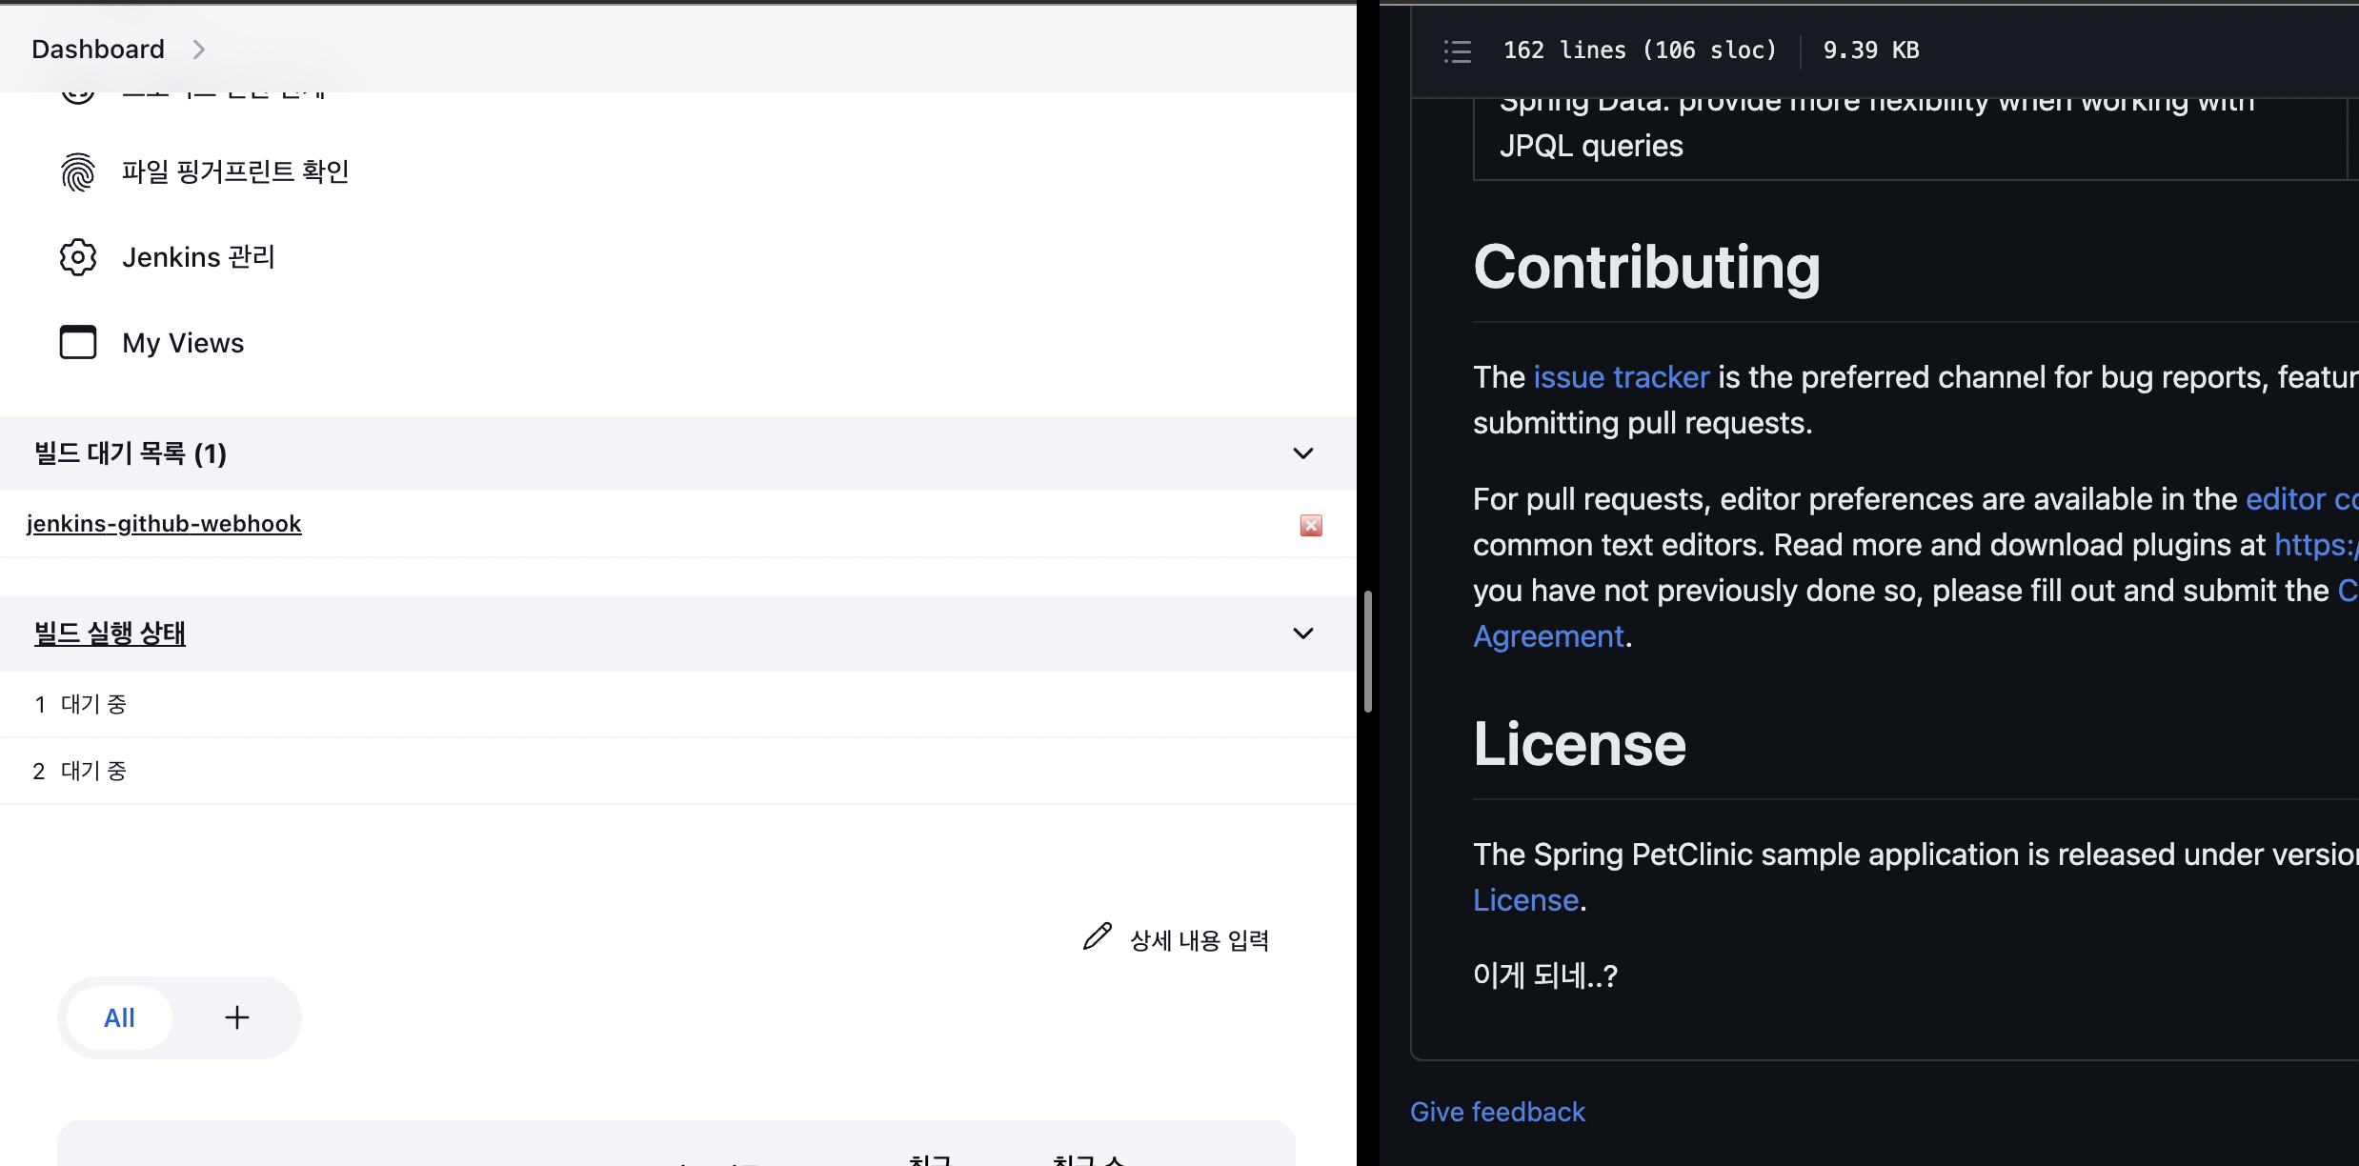Screen dimensions: 2359x1166
Task: Click the pencil icon for 상세 내용 입력
Action: [1098, 937]
